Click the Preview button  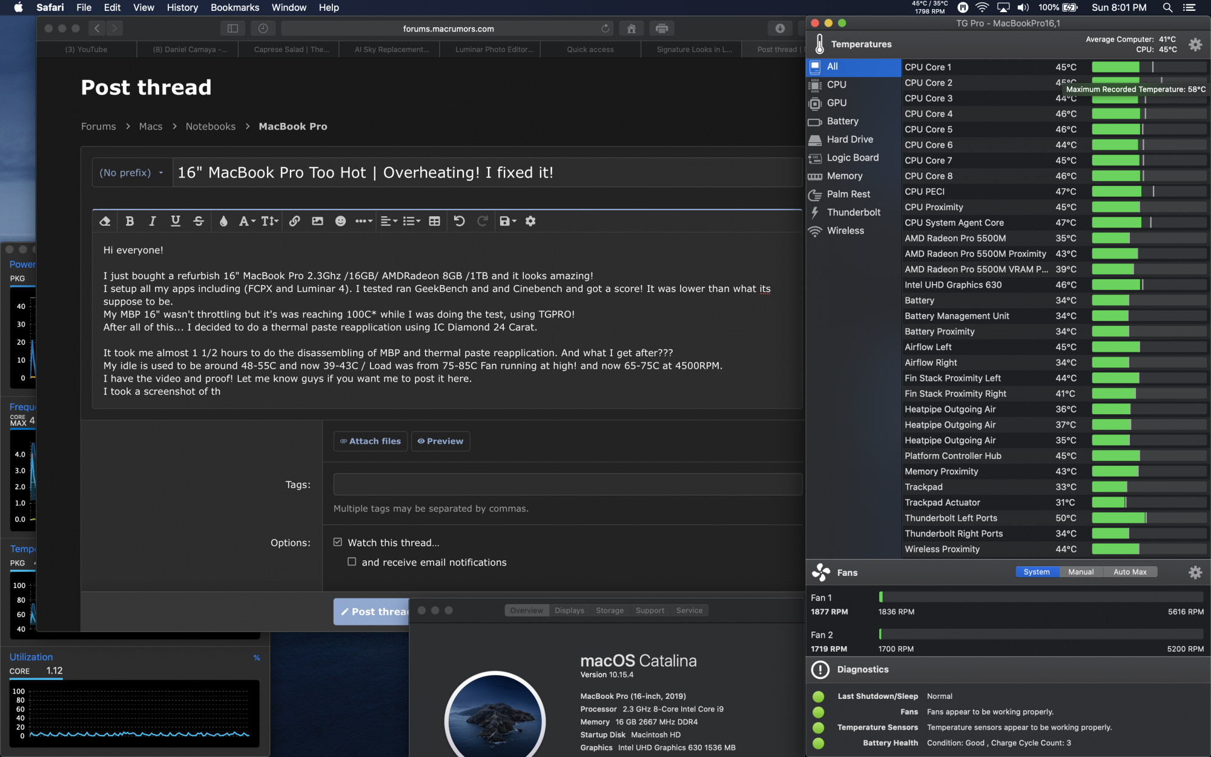440,441
